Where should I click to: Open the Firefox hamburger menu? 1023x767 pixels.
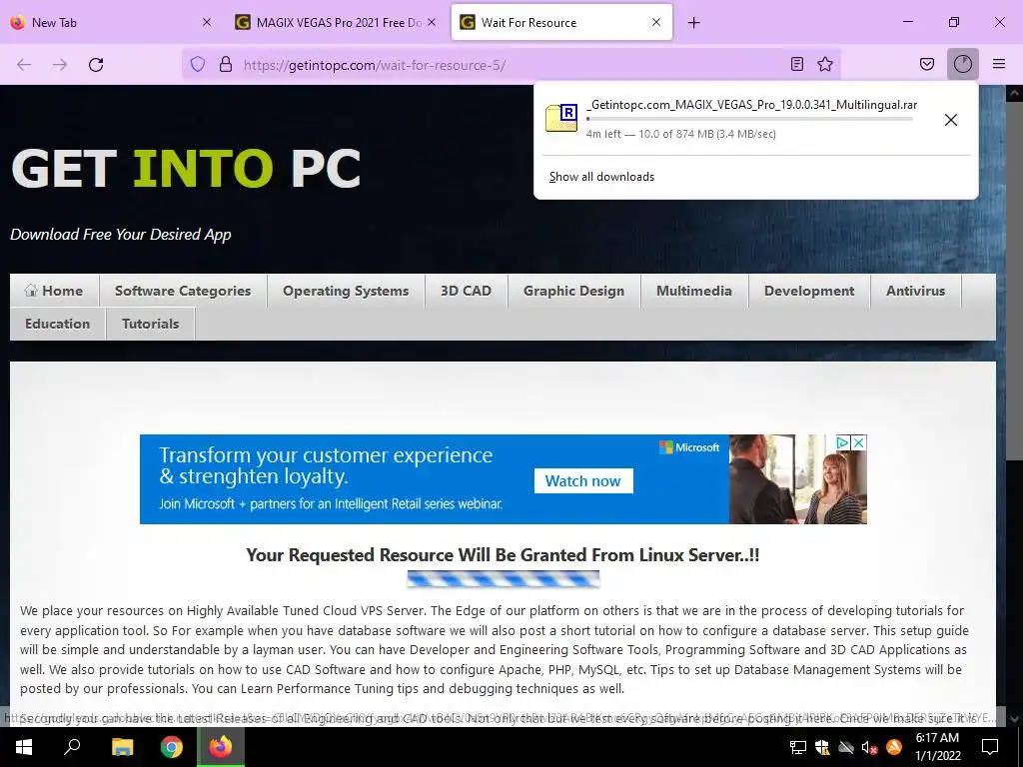tap(999, 64)
